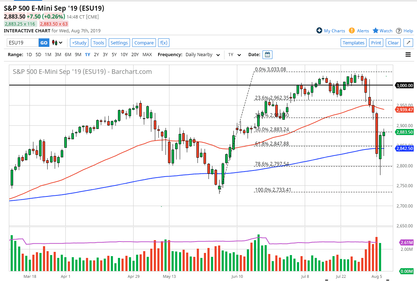Click the Watch star icon
The image size is (417, 281).
click(375, 31)
